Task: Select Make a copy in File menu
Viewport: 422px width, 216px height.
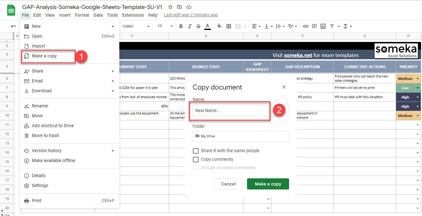Action: tap(70, 56)
